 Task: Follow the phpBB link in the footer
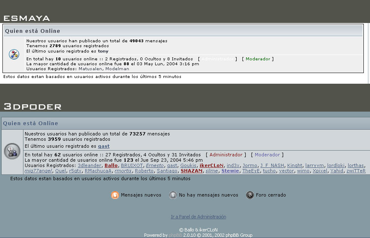pos(175,235)
